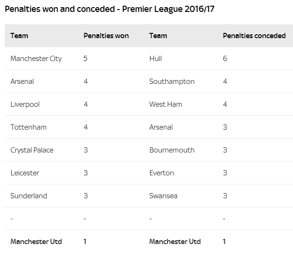Click the table title heading text
This screenshot has height=255, width=293.
pos(109,9)
